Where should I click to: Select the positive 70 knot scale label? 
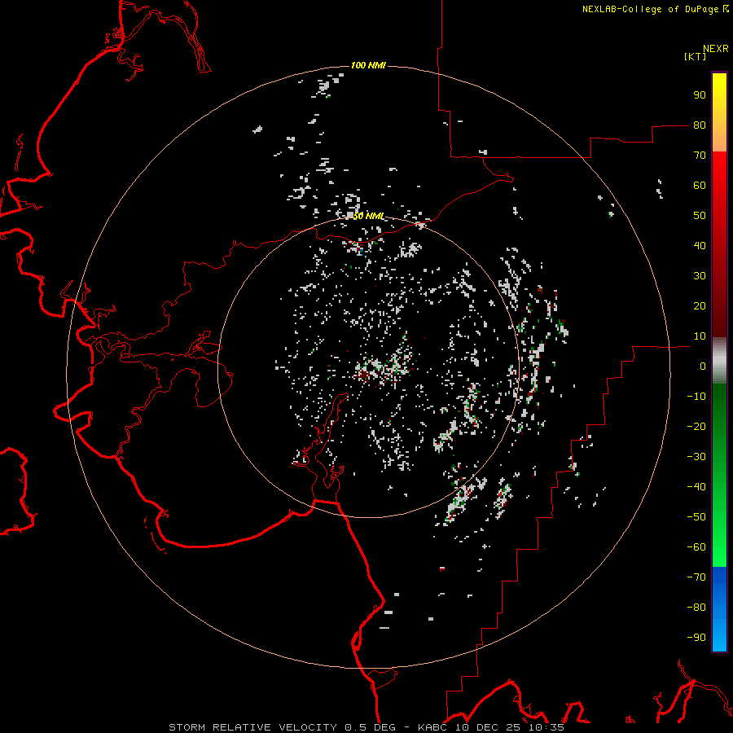(700, 156)
